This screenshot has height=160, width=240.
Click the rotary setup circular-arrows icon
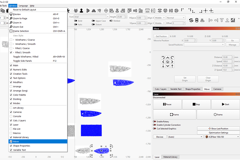point(191,20)
